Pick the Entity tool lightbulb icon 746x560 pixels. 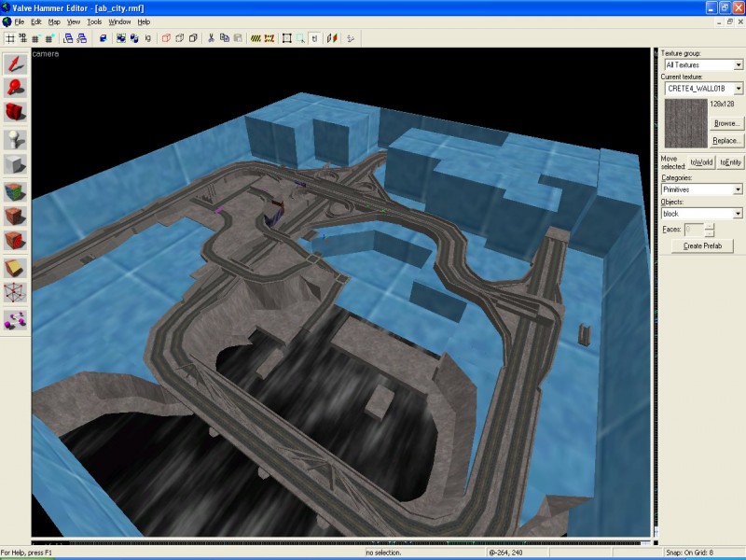click(15, 140)
